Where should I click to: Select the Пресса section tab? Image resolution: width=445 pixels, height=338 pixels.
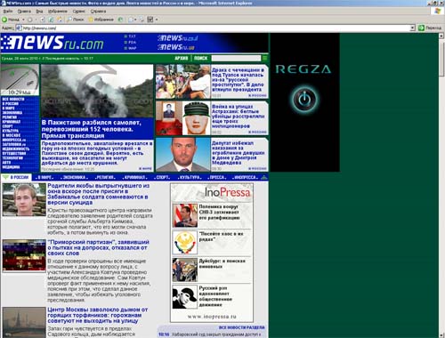coord(217,177)
